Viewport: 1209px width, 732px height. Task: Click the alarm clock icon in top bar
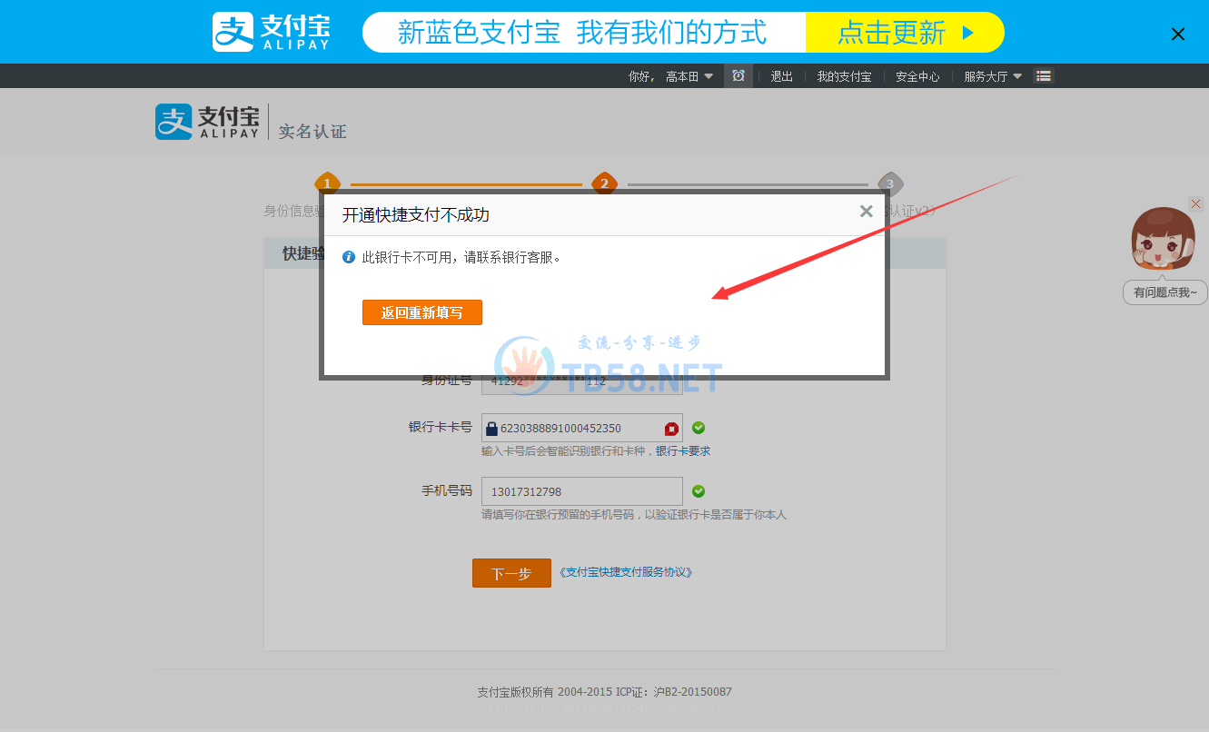[x=738, y=76]
